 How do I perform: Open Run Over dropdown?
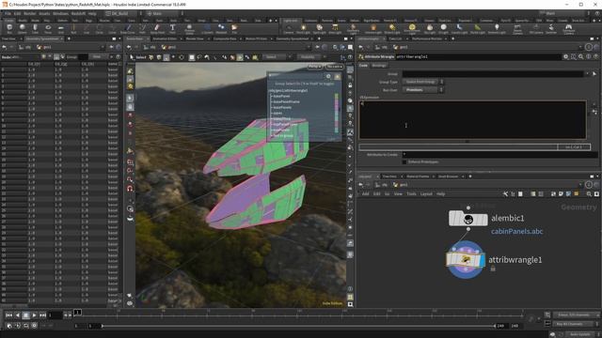(x=422, y=90)
